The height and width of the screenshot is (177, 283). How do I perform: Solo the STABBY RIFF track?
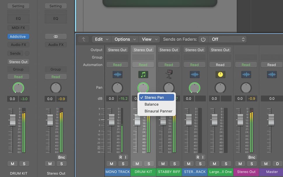[x=174, y=164]
